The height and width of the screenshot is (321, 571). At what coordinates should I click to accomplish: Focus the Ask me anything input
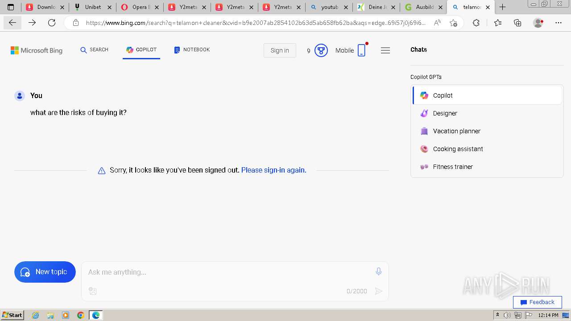tap(228, 272)
